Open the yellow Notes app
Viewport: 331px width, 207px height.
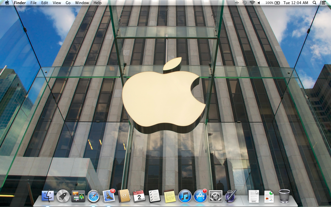click(170, 196)
